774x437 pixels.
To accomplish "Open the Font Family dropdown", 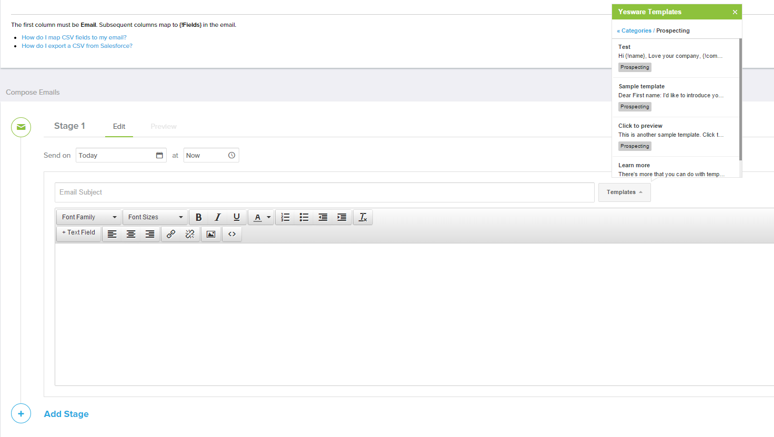I will click(88, 217).
